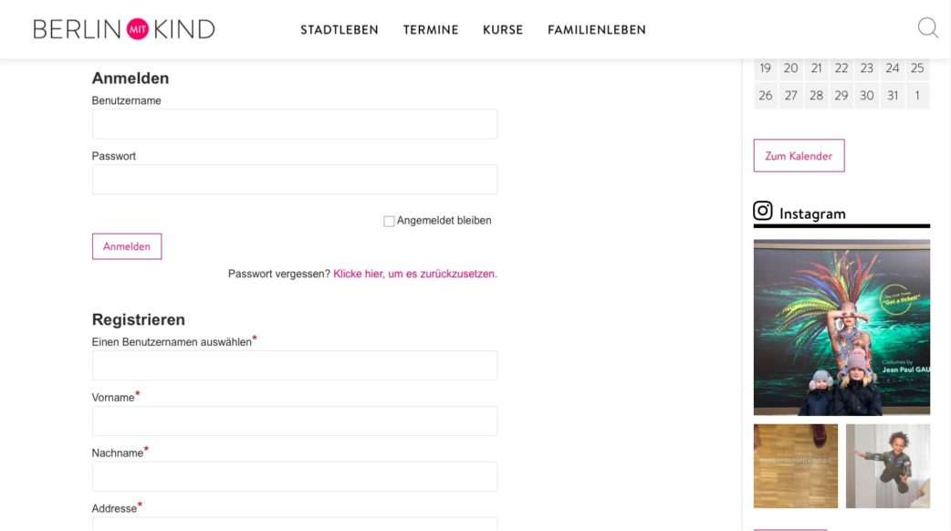Click the Instagram logo icon
The image size is (951, 531).
762,211
